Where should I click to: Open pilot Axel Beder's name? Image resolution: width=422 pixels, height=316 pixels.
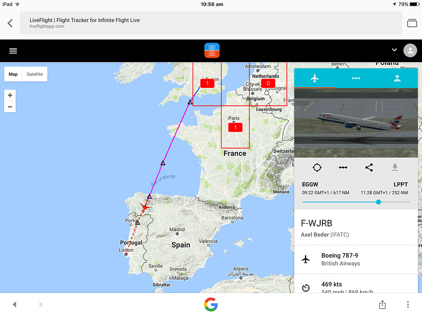315,234
